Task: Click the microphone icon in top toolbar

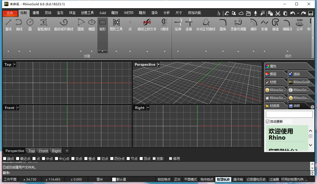Action: (256, 13)
